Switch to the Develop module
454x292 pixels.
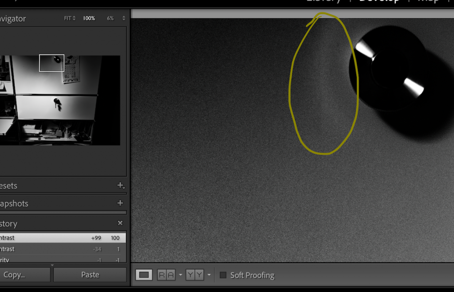pyautogui.click(x=379, y=1)
